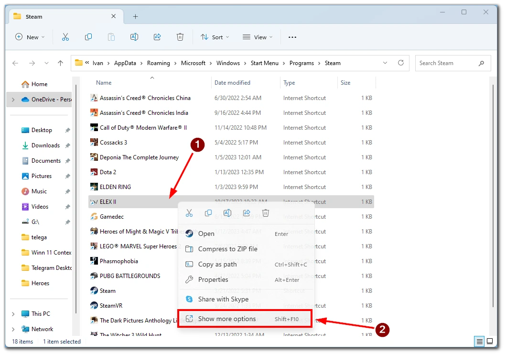Image resolution: width=506 pixels, height=356 pixels.
Task: Choose Share with Skype
Action: click(x=246, y=299)
